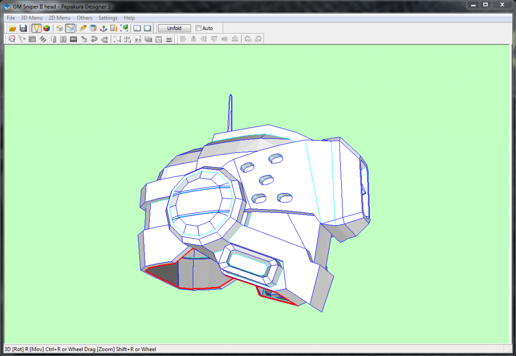Click the 'P.1' page number icon

click(138, 39)
